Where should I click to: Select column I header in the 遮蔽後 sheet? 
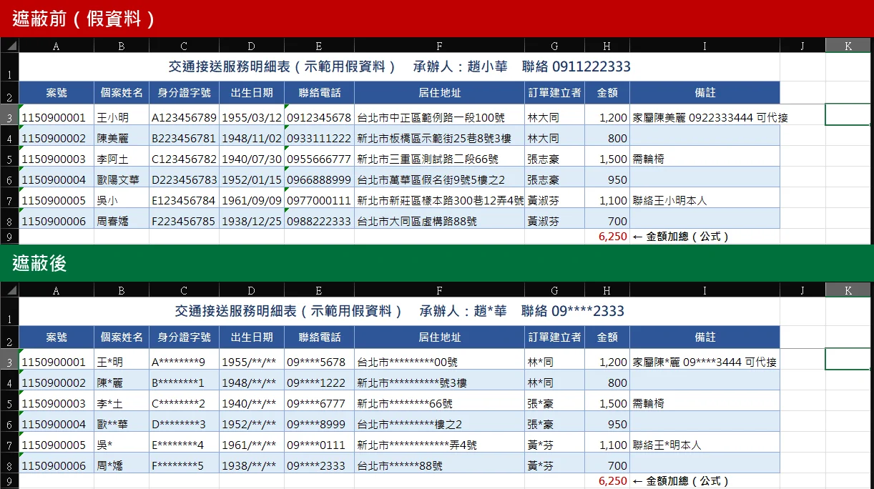[x=704, y=290]
